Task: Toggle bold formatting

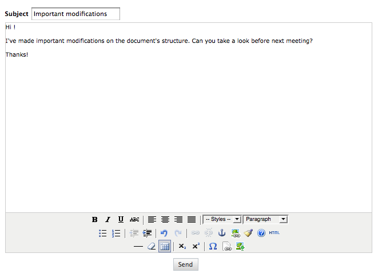Action: point(94,219)
